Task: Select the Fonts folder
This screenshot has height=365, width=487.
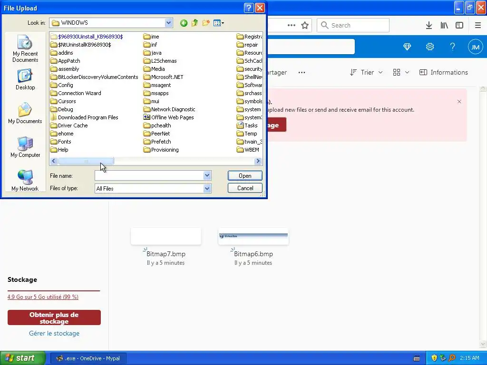Action: click(x=61, y=142)
